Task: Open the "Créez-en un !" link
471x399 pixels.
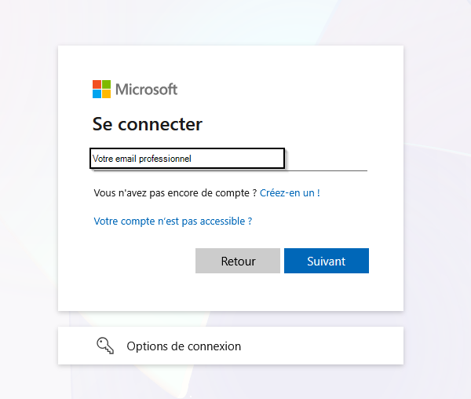Action: click(x=290, y=192)
